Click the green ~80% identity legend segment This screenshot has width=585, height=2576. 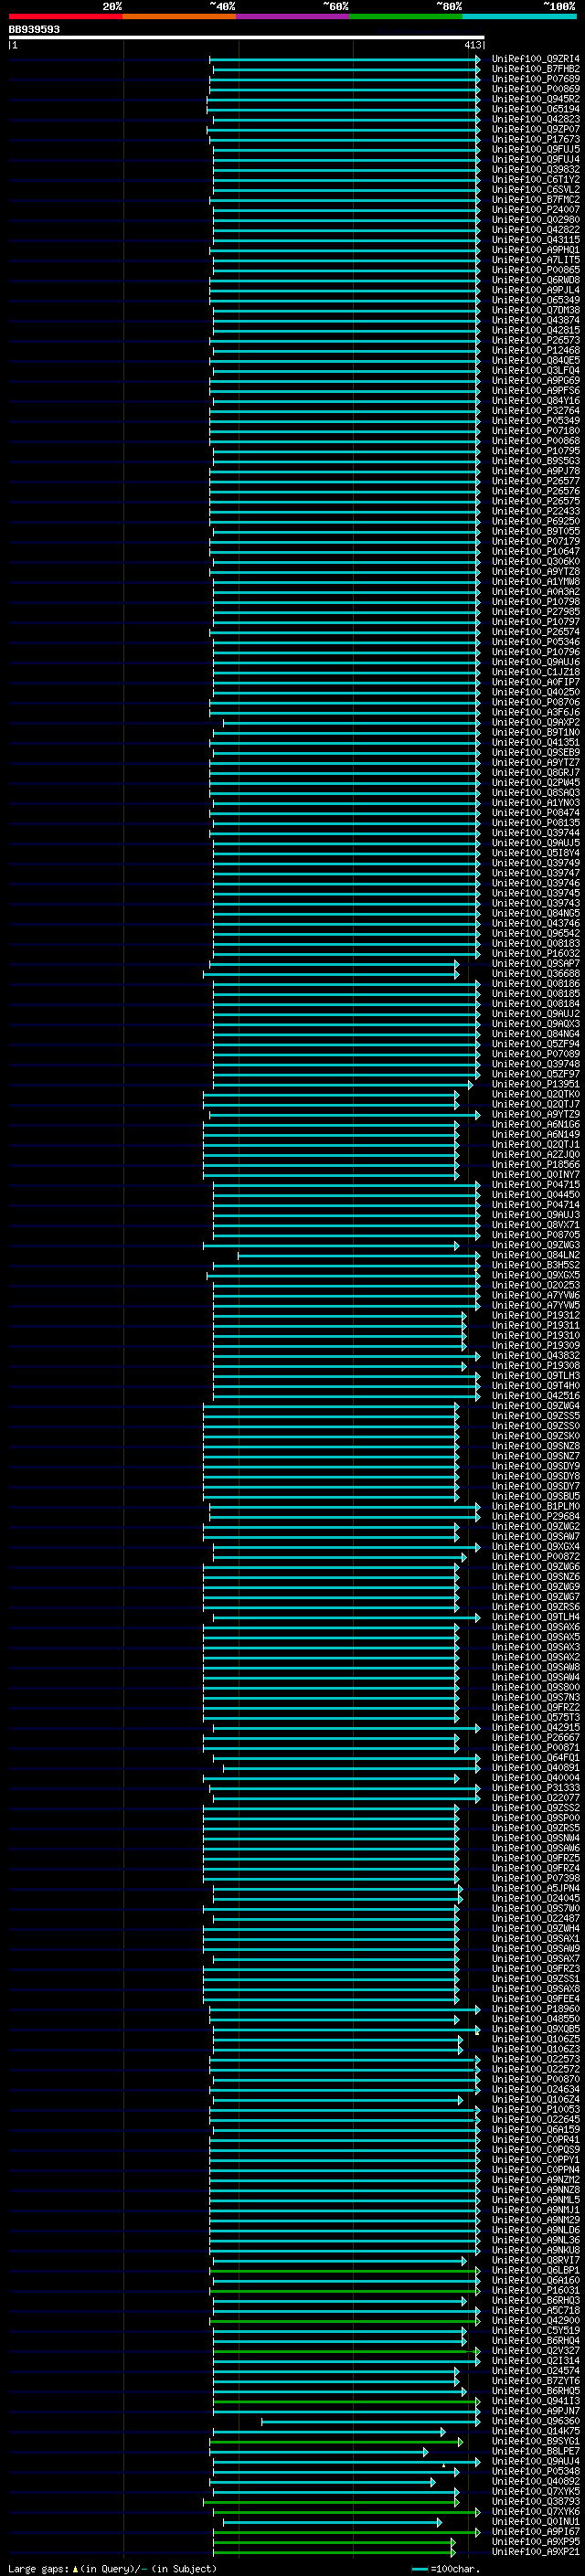[406, 16]
